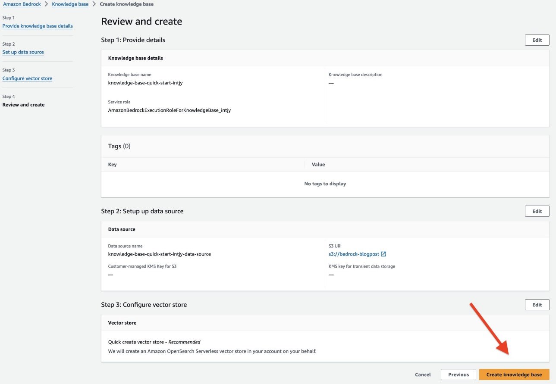This screenshot has height=384, width=556.
Task: Select knowledge base name 'knowledge-base-quick-start-intjy'
Action: click(145, 83)
